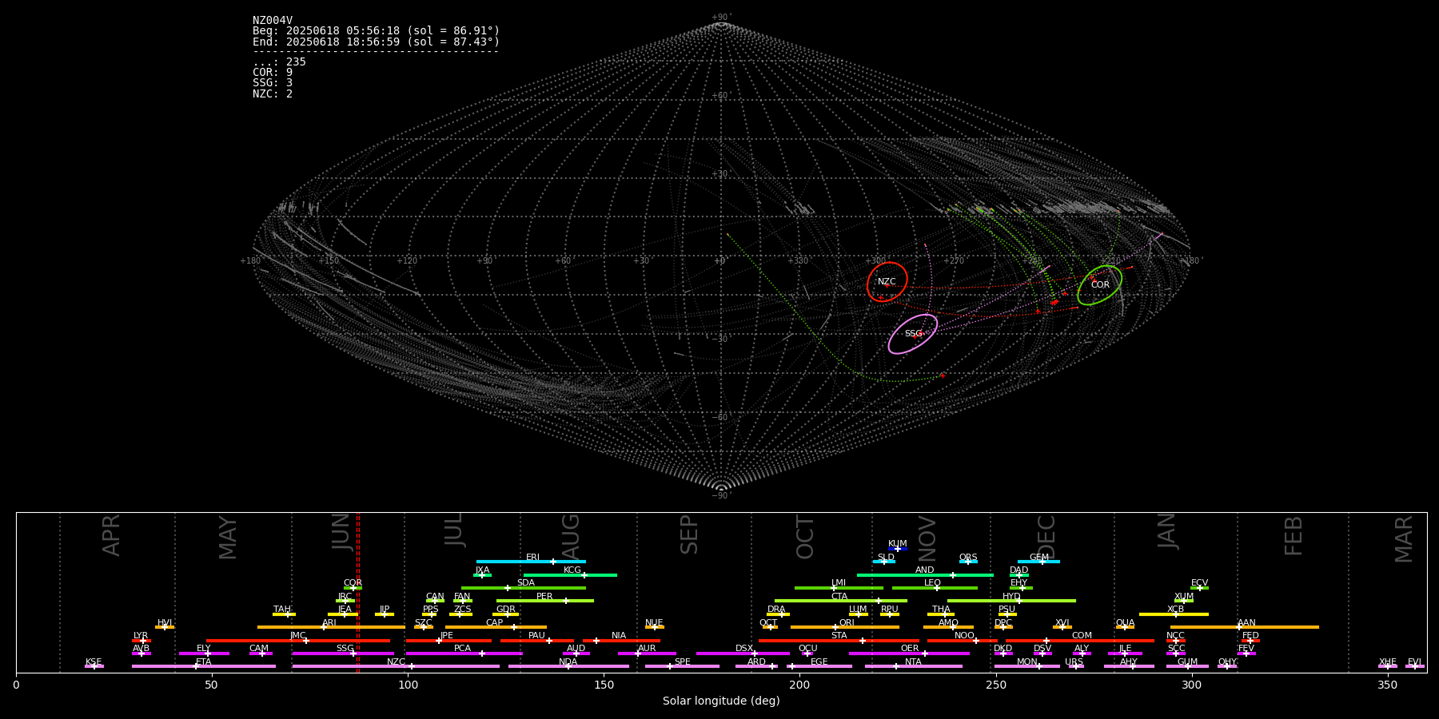1439x719 pixels.
Task: Select the ERI shower bar in timeline
Action: click(x=531, y=562)
